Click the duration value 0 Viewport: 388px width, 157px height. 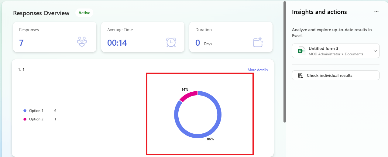click(x=198, y=43)
